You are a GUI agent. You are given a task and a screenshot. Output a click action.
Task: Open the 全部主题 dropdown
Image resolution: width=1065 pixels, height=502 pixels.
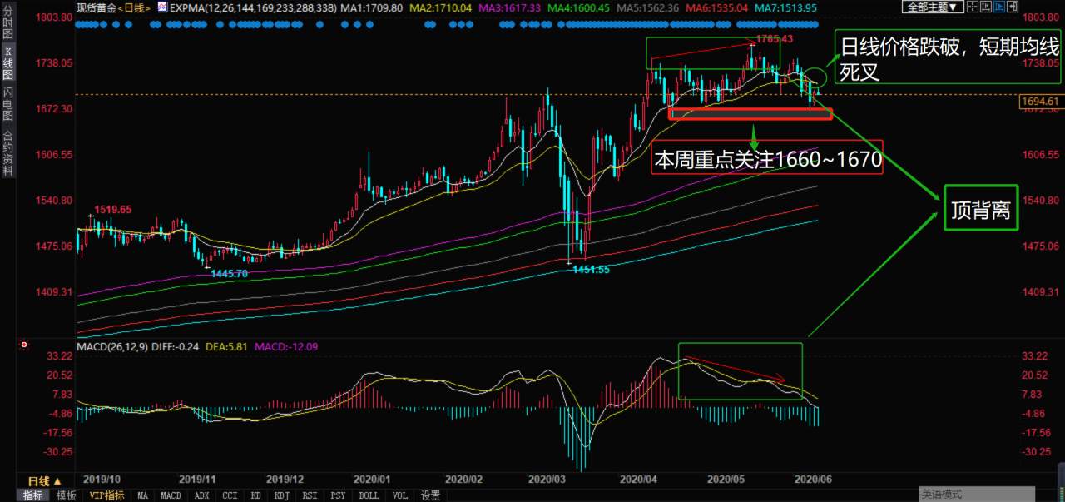coord(933,7)
